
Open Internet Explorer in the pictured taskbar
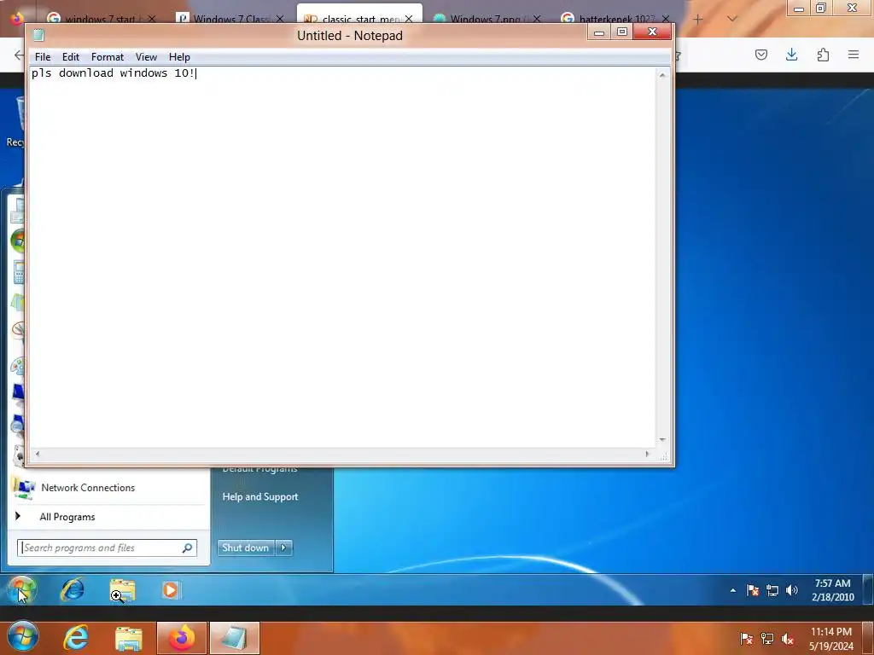click(x=73, y=590)
